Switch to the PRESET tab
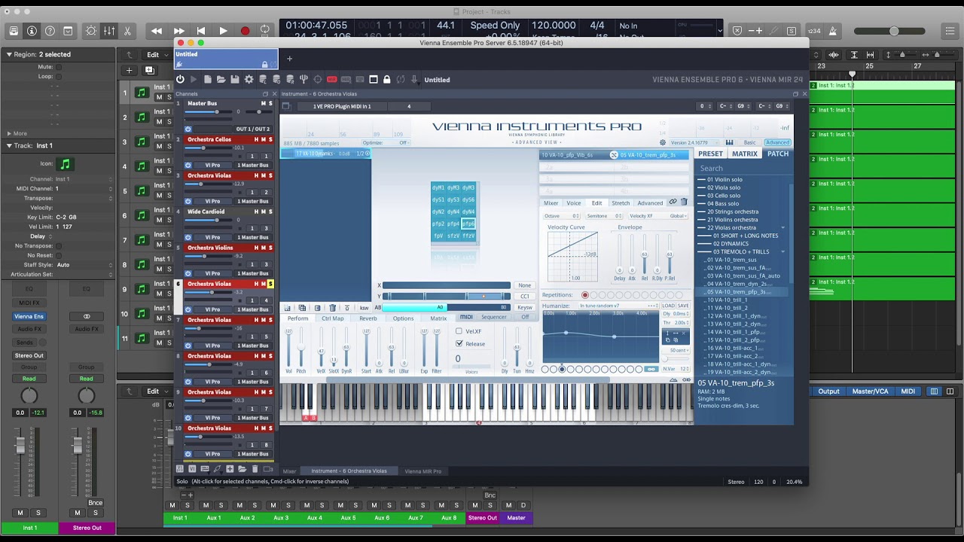Image resolution: width=964 pixels, height=542 pixels. coord(710,154)
